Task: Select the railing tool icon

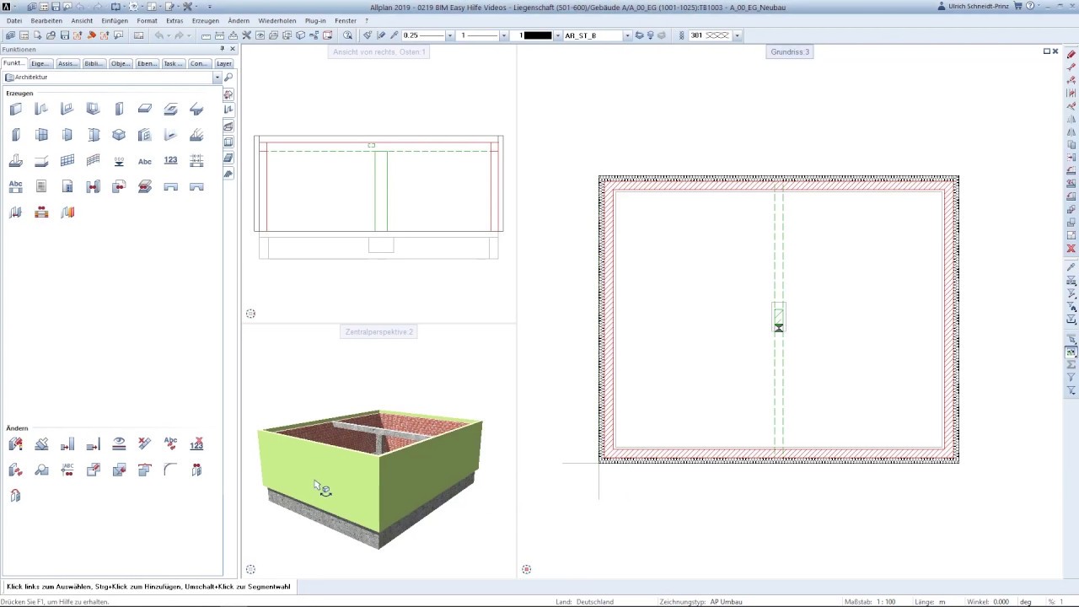Action: point(93,160)
